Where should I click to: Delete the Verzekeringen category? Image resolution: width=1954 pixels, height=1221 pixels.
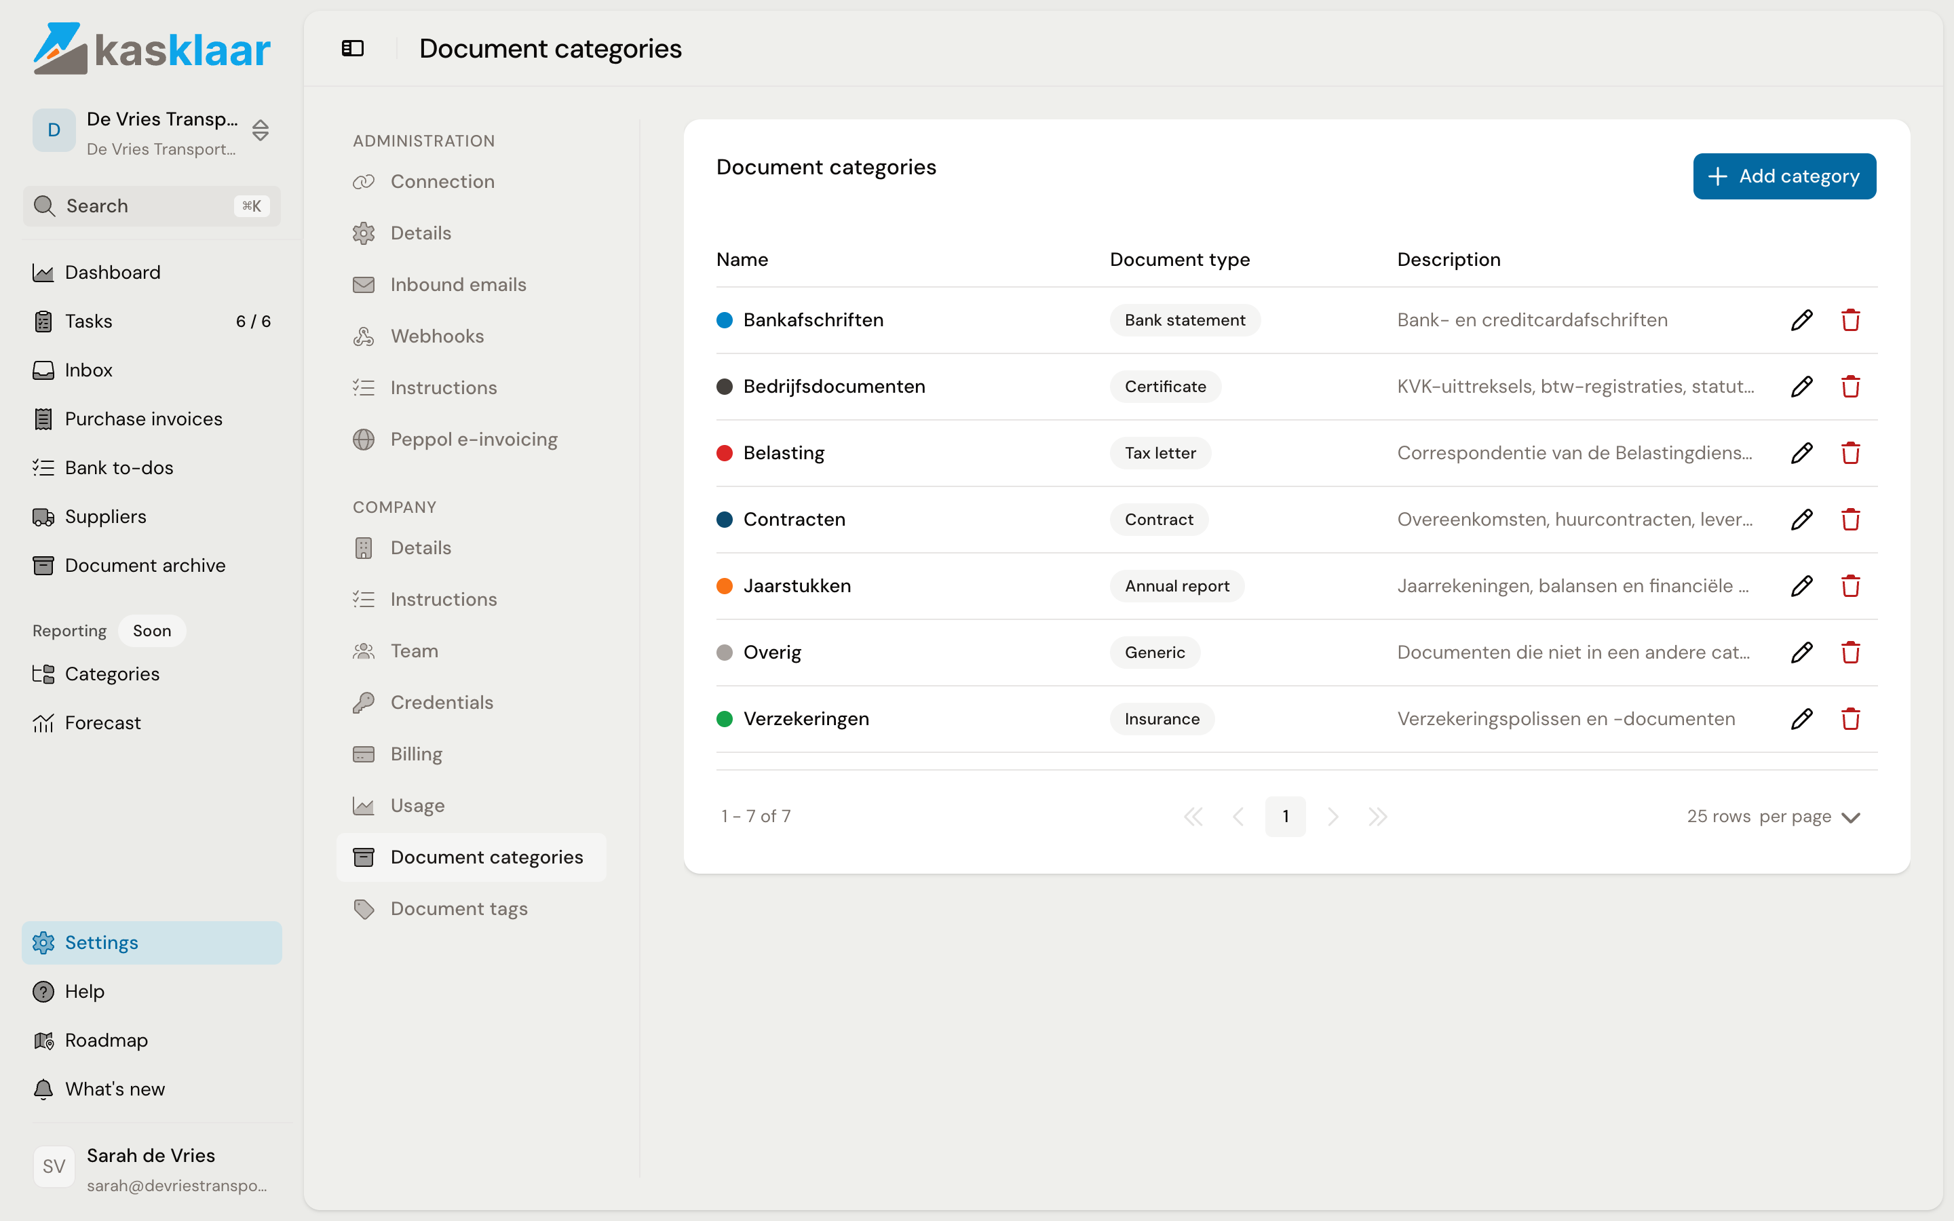point(1851,719)
